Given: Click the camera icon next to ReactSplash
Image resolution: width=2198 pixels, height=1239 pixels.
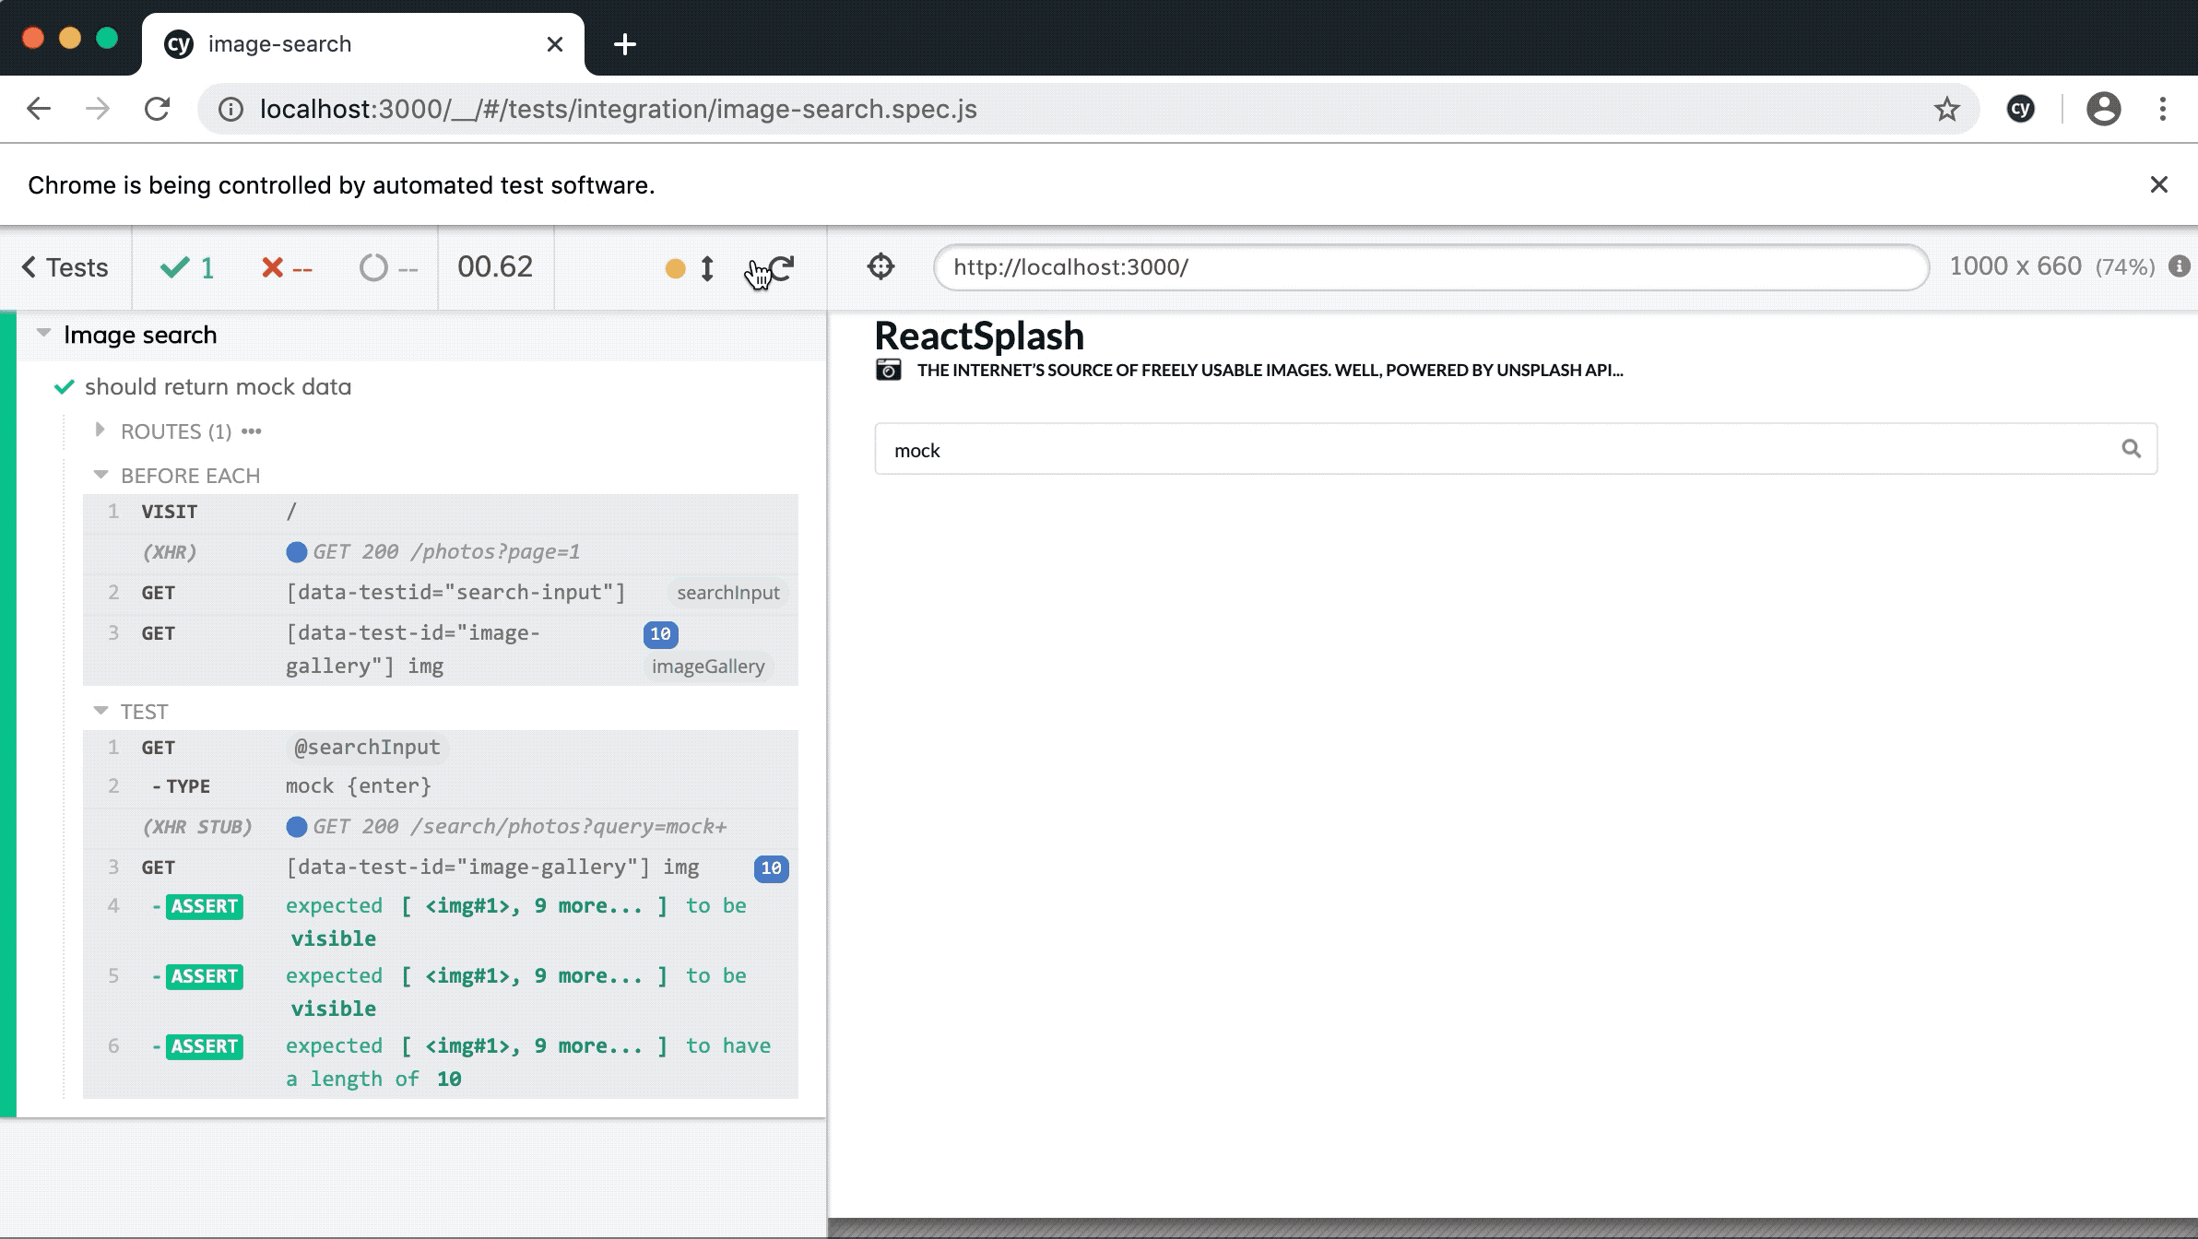Looking at the screenshot, I should pos(888,368).
